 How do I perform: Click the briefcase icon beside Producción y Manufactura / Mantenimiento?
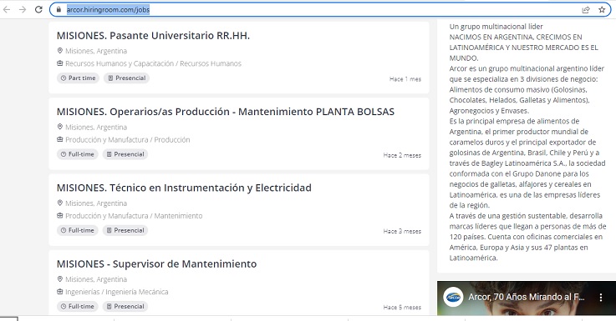(59, 215)
